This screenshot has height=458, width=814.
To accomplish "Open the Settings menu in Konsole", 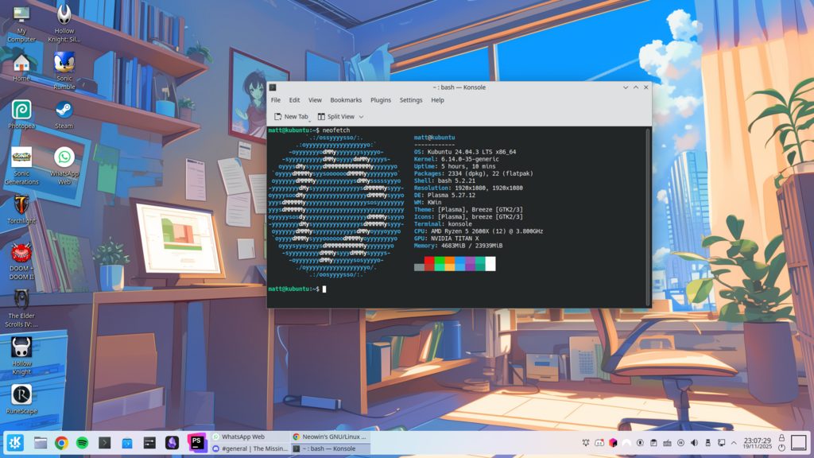I will coord(411,100).
